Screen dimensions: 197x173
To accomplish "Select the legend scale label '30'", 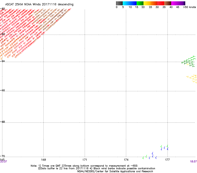I will 157,7.
